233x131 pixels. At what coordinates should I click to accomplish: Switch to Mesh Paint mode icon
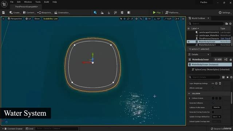(115, 13)
